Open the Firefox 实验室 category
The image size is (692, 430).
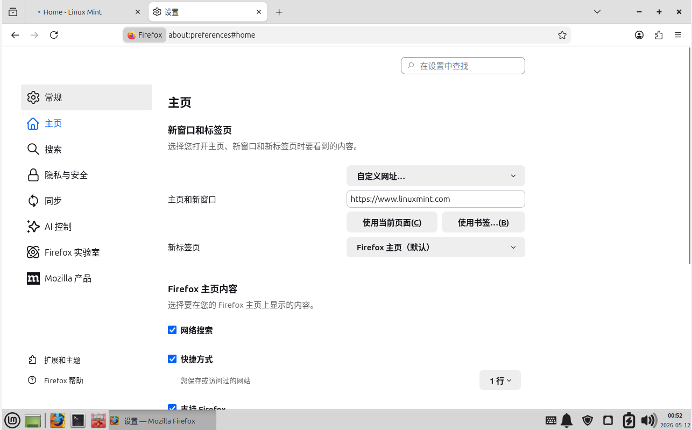pos(87,252)
